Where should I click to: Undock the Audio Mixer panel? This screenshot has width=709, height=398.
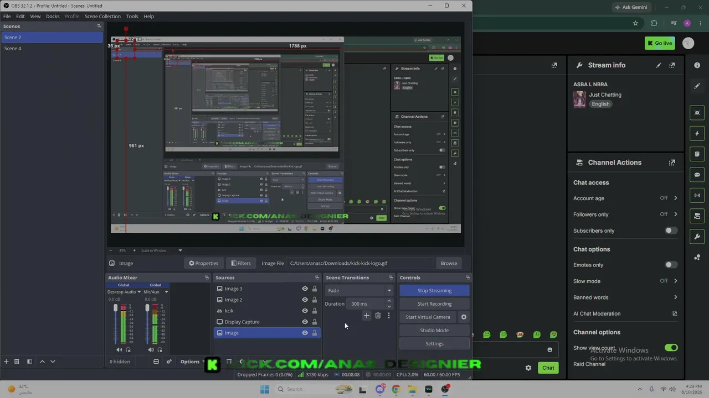point(207,277)
